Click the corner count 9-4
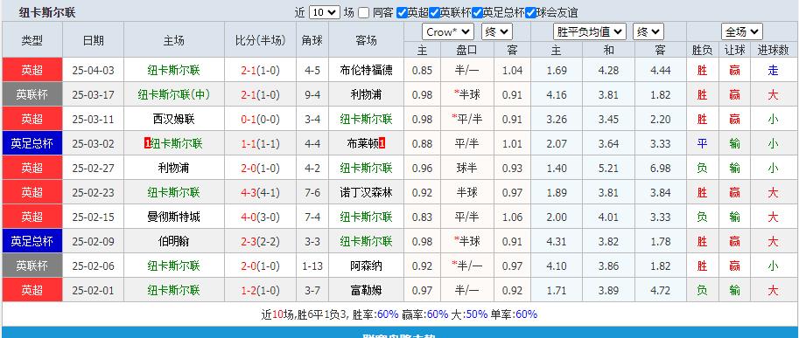Image resolution: width=799 pixels, height=338 pixels. [312, 94]
